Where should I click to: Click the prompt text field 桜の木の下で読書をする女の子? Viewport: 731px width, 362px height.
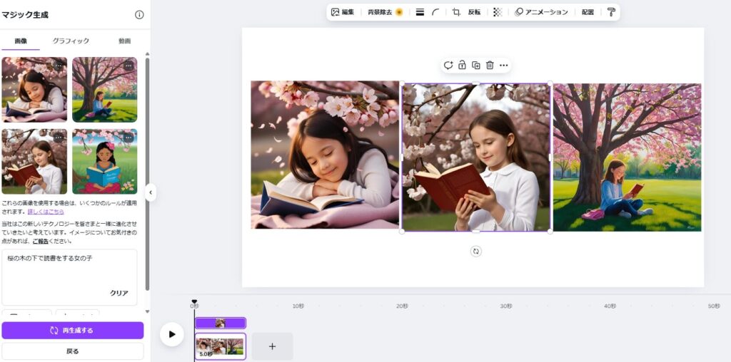(69, 277)
